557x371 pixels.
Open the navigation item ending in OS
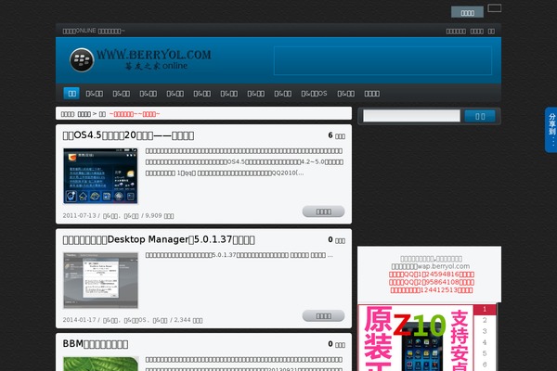314,94
